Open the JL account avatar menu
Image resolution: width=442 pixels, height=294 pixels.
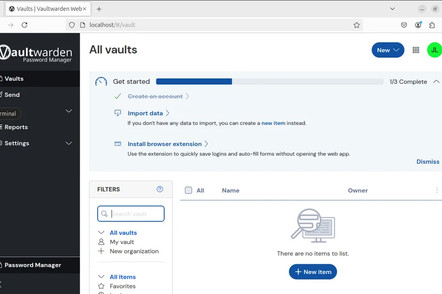point(434,50)
